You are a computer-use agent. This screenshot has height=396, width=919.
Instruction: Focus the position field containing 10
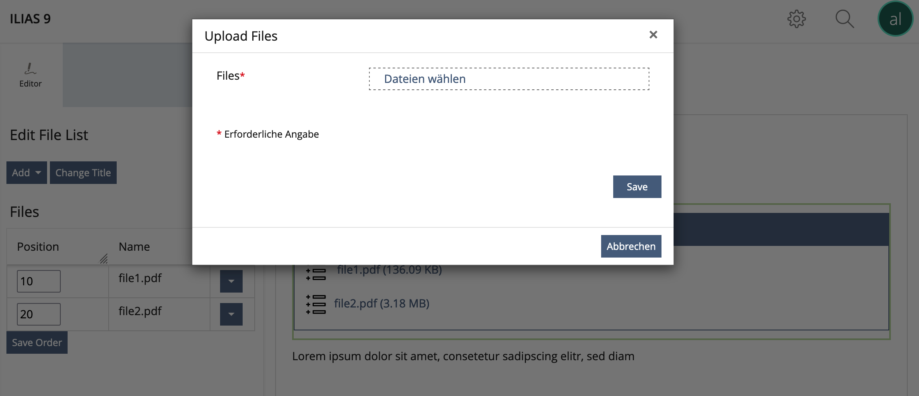coord(39,281)
